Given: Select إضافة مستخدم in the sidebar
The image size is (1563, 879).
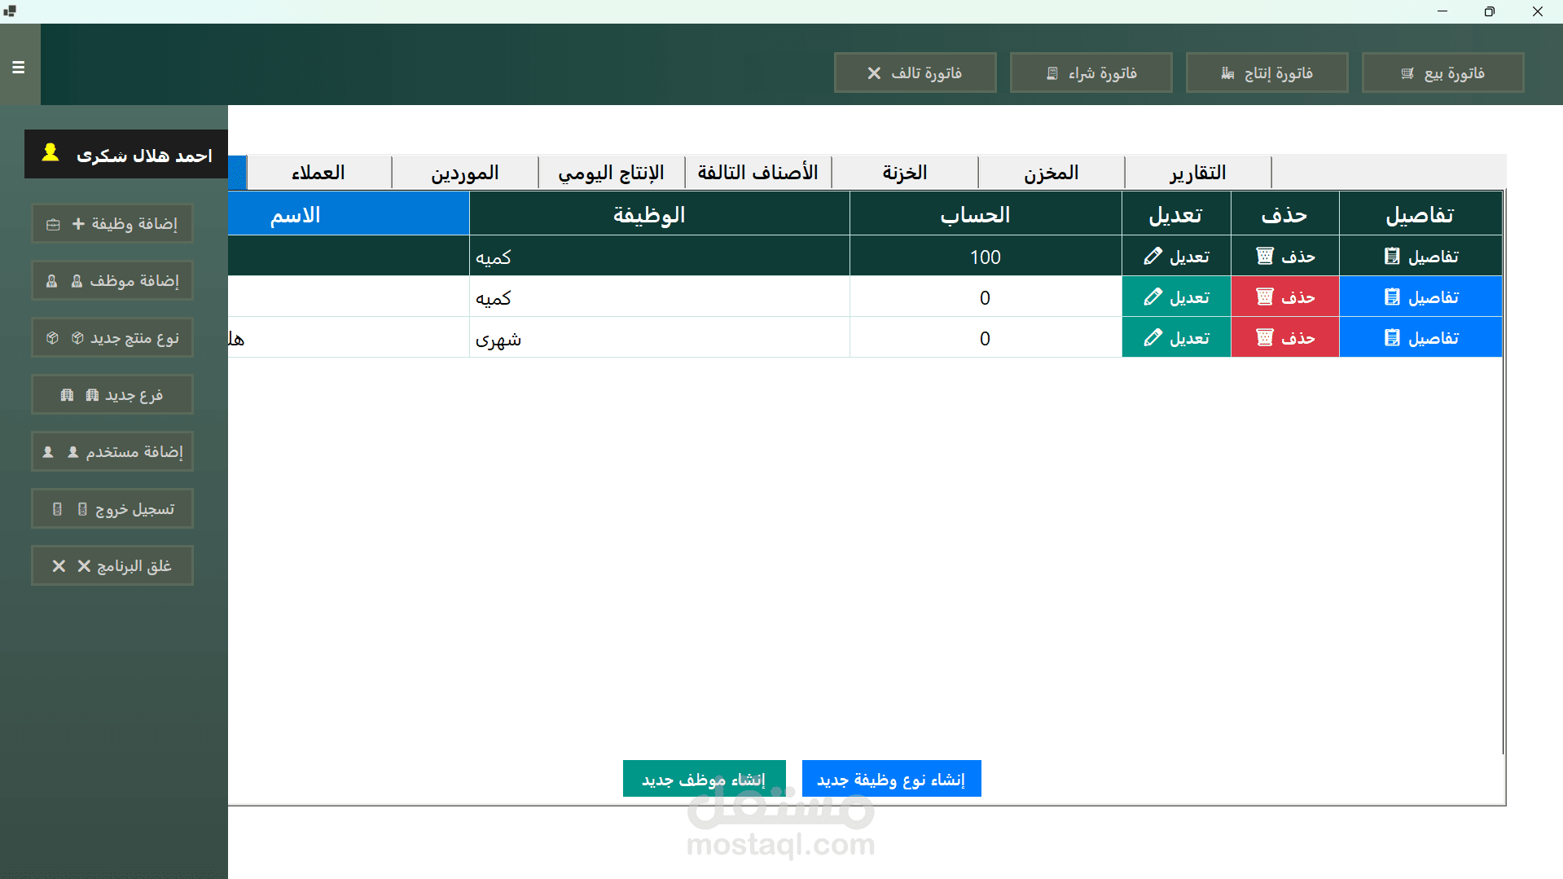Looking at the screenshot, I should click(112, 451).
